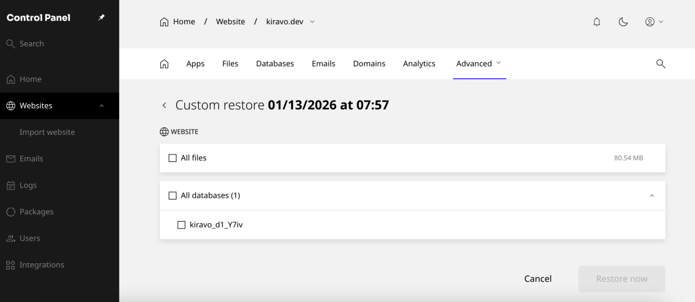This screenshot has width=695, height=302.
Task: Switch to the Analytics tab
Action: click(419, 64)
